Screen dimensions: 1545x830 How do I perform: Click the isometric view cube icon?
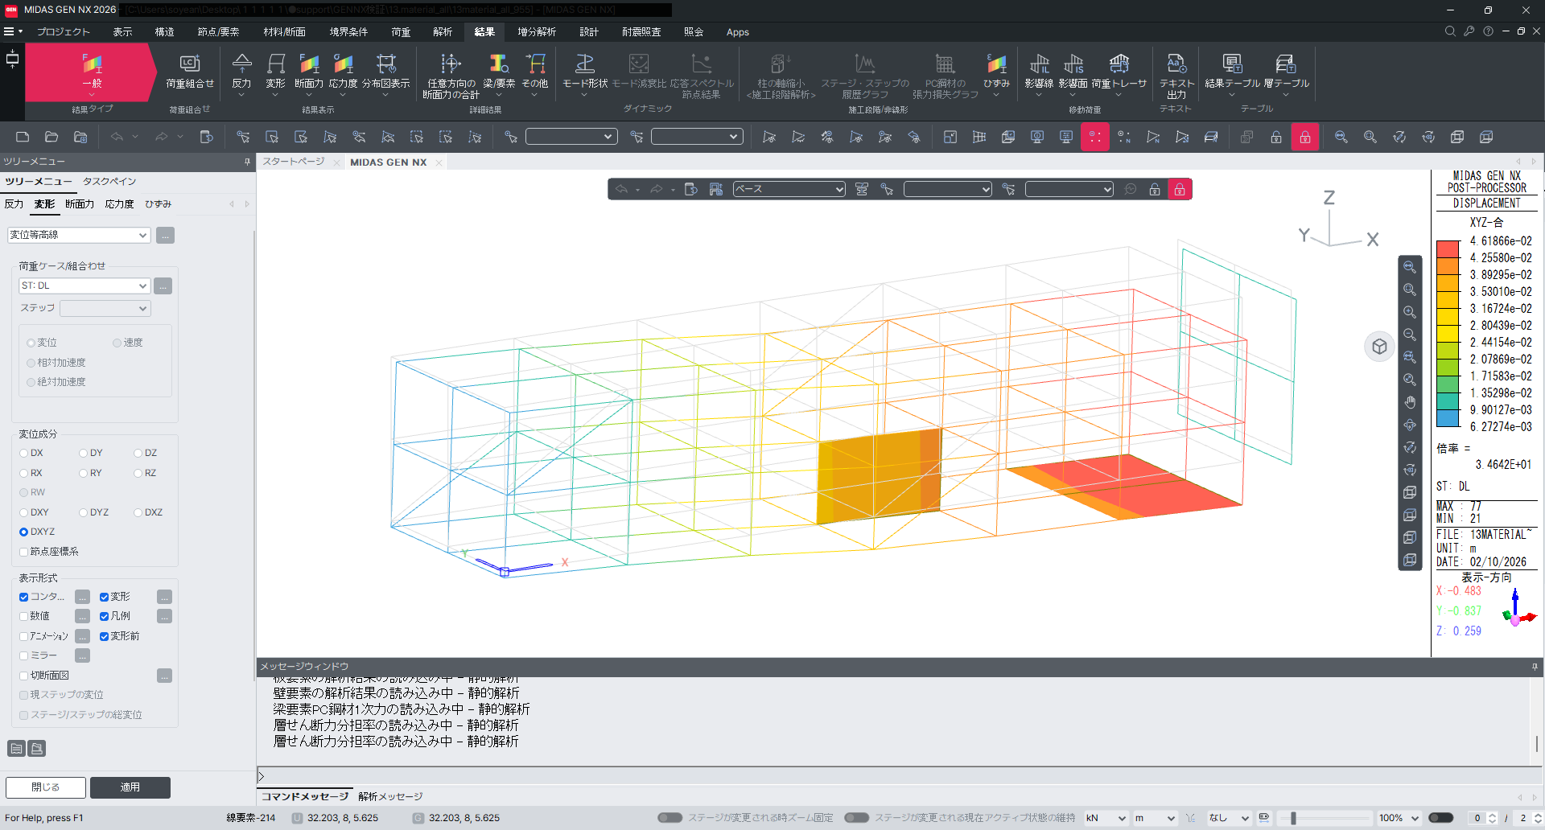tap(1379, 347)
